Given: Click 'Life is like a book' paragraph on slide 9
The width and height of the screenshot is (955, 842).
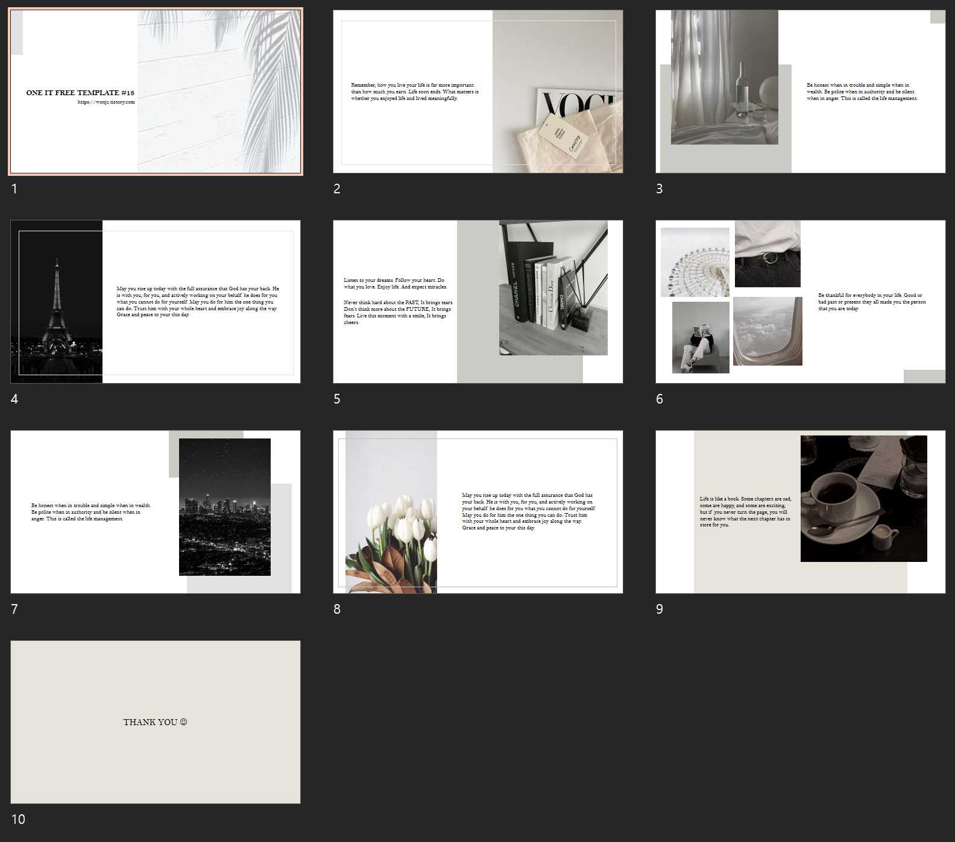Looking at the screenshot, I should [745, 512].
